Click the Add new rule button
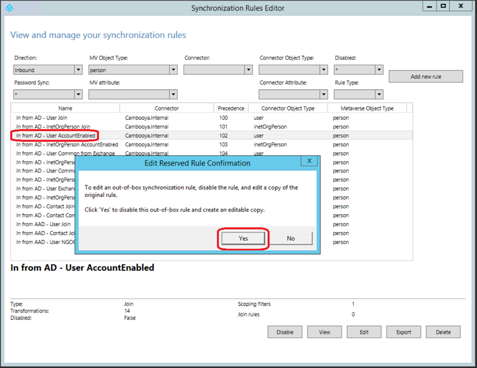The image size is (477, 368). [x=426, y=77]
